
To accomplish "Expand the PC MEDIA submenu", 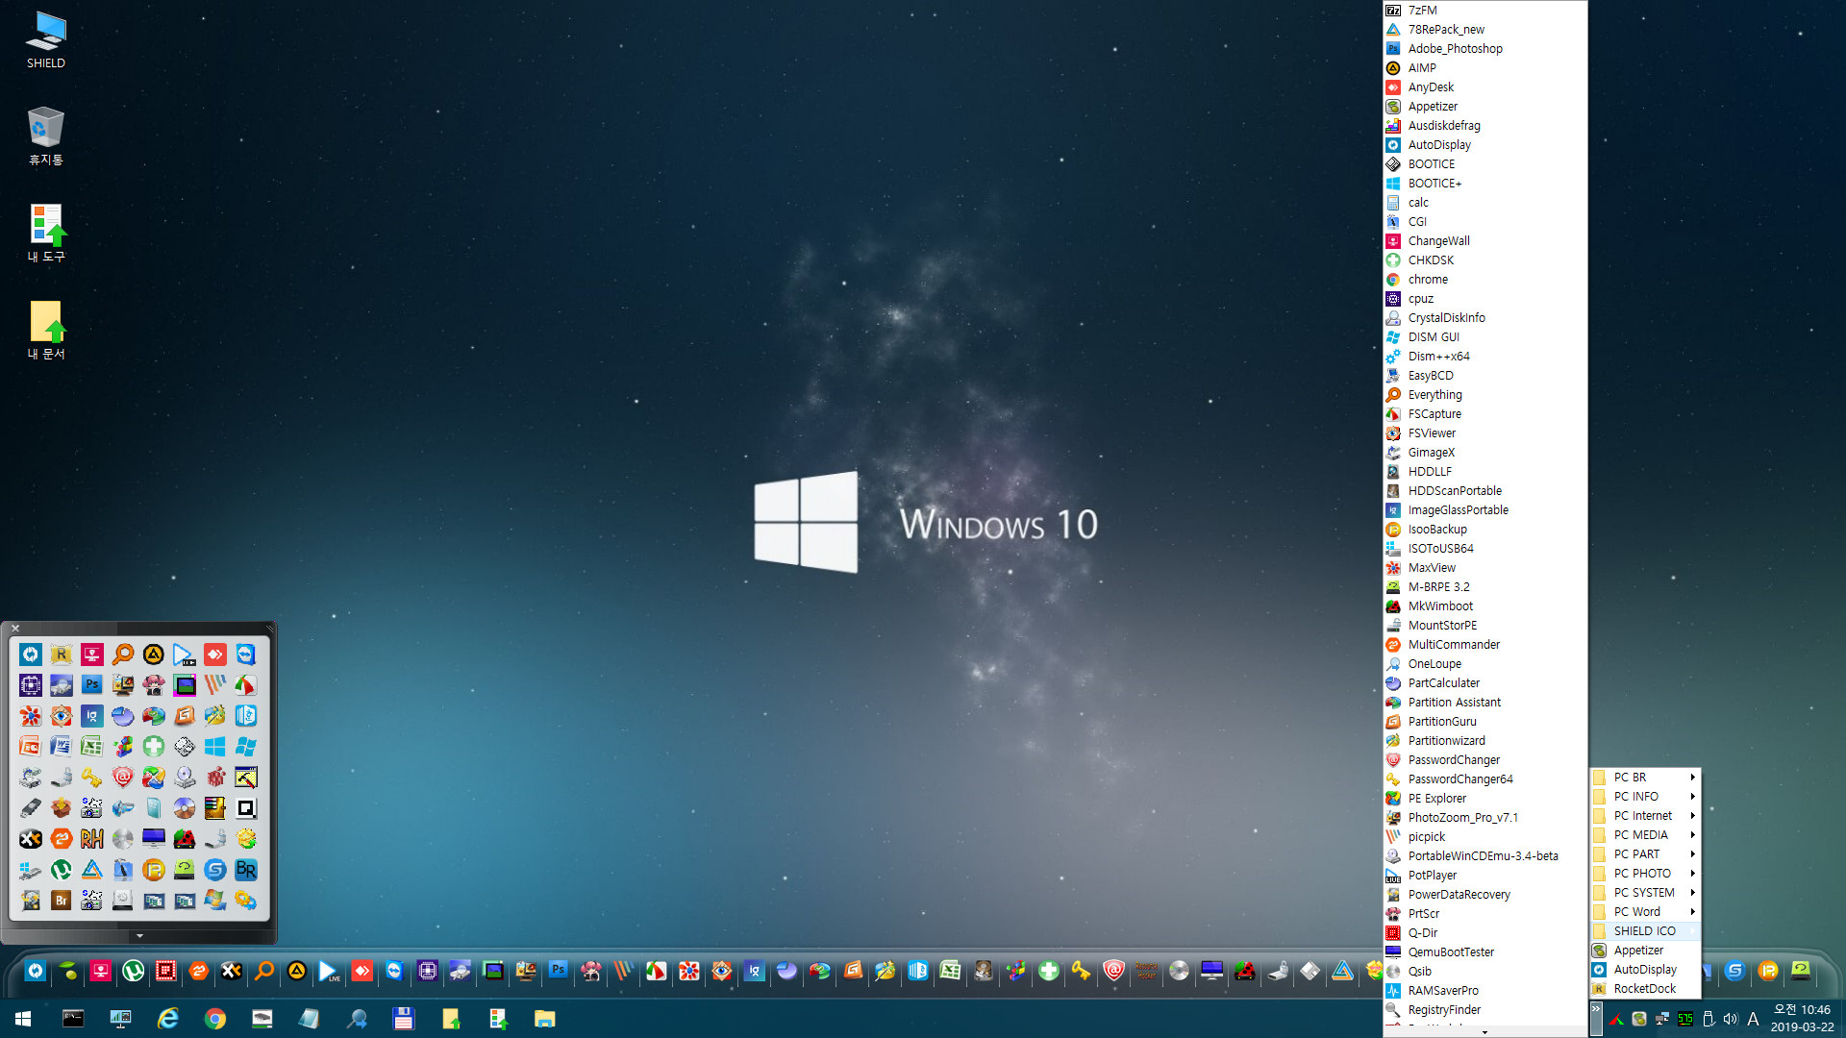I will click(x=1645, y=834).
